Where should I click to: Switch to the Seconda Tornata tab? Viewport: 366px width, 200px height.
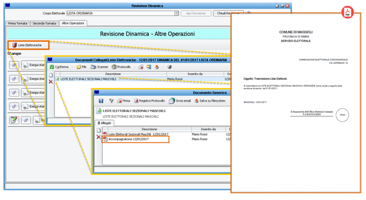click(44, 23)
